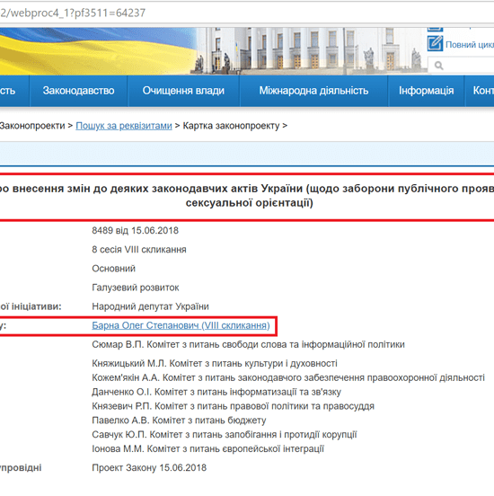Open the Міжнародна діяльність menu
The height and width of the screenshot is (496, 494).
click(313, 91)
